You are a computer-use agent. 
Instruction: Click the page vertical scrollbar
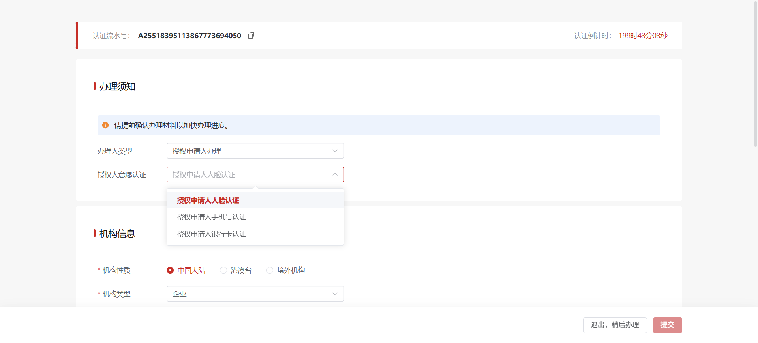tap(755, 75)
